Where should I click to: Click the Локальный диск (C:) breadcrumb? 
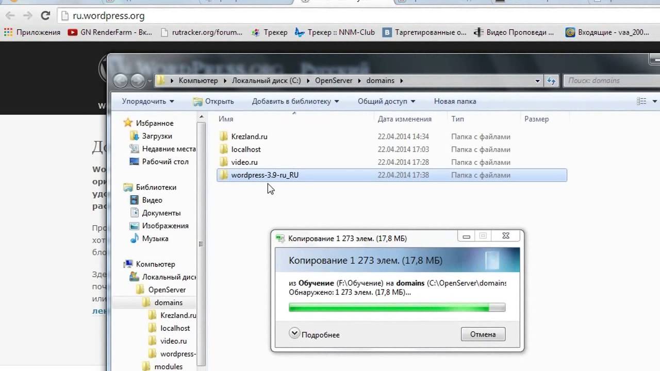[266, 80]
